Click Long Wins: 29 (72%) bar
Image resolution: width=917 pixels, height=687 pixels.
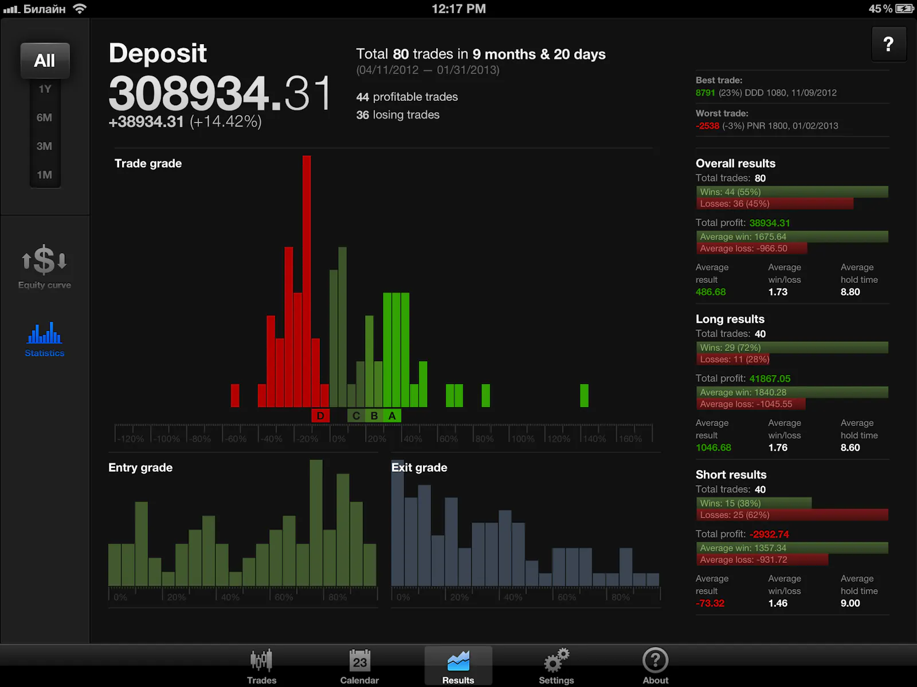pyautogui.click(x=792, y=348)
